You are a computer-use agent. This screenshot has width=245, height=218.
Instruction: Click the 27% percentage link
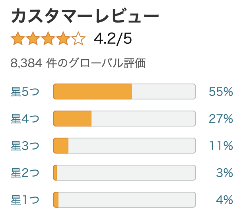[x=221, y=119]
